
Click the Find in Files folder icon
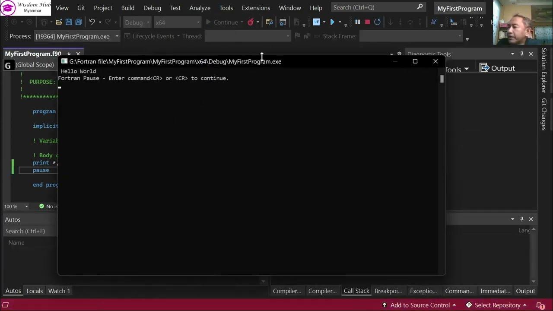coord(269,22)
